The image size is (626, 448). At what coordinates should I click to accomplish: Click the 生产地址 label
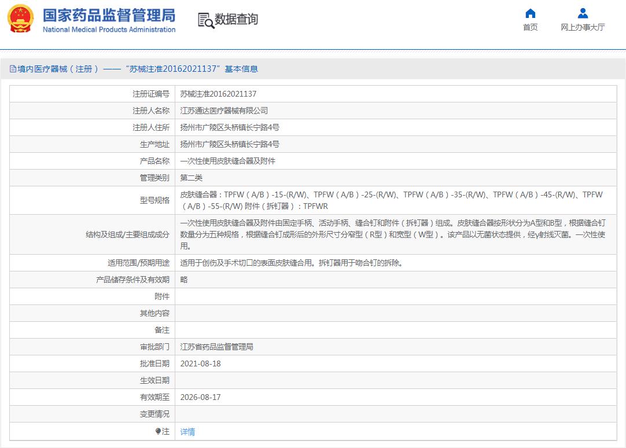tap(154, 144)
